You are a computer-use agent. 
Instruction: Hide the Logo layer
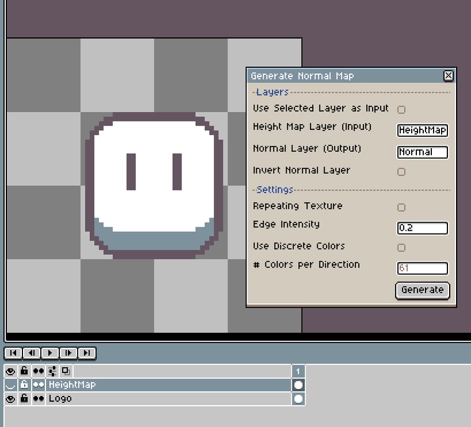(x=10, y=398)
